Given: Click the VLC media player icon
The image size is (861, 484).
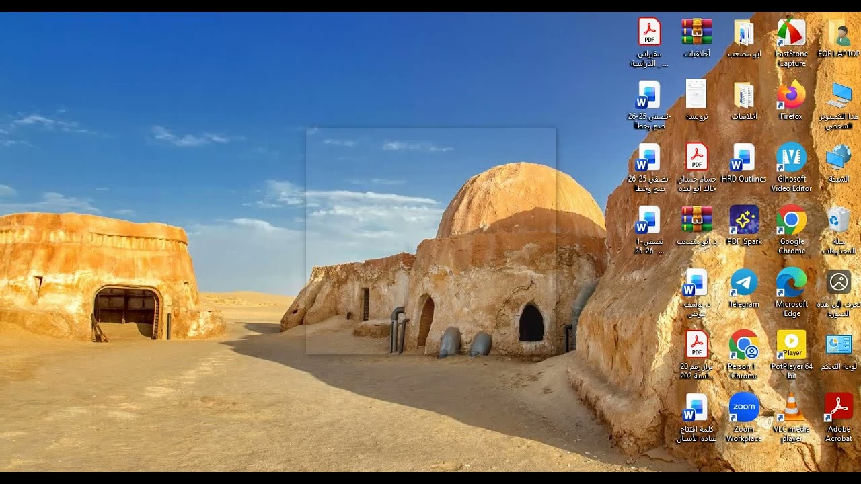Looking at the screenshot, I should pos(792,417).
